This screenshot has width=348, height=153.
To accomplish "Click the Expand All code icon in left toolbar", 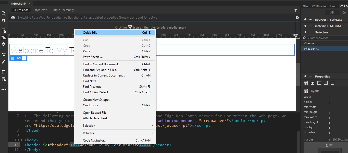I will coord(4,55).
